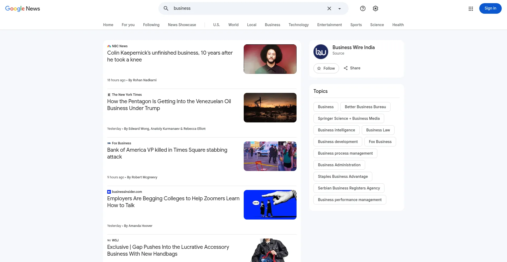
Task: Click the NBC News source name
Action: click(x=120, y=46)
